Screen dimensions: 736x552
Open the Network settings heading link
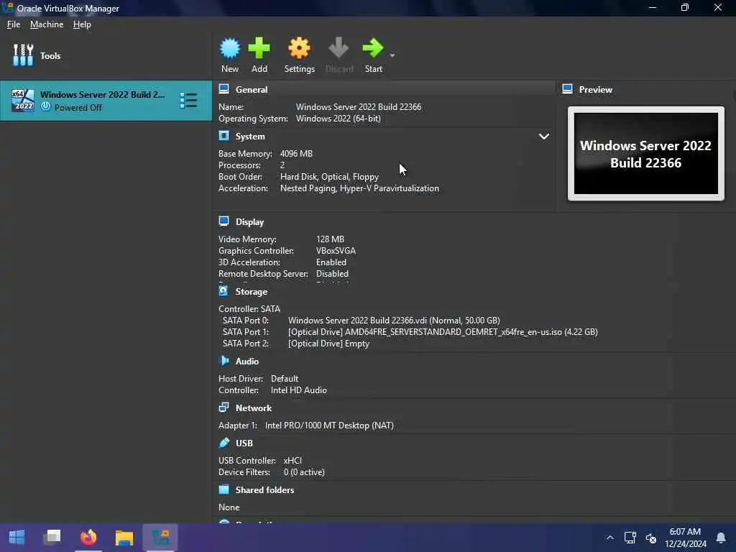[254, 408]
